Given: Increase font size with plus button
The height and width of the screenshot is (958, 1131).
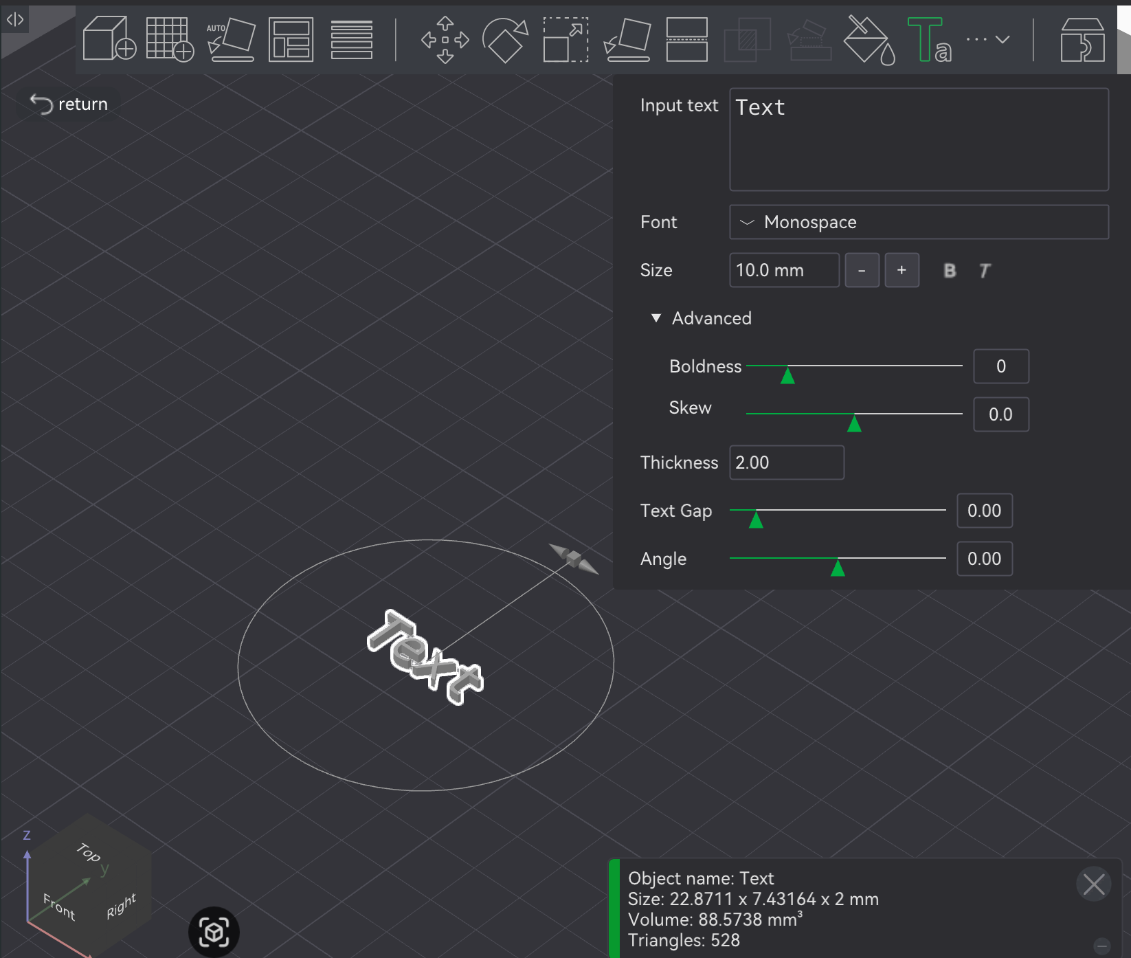Looking at the screenshot, I should [x=902, y=270].
